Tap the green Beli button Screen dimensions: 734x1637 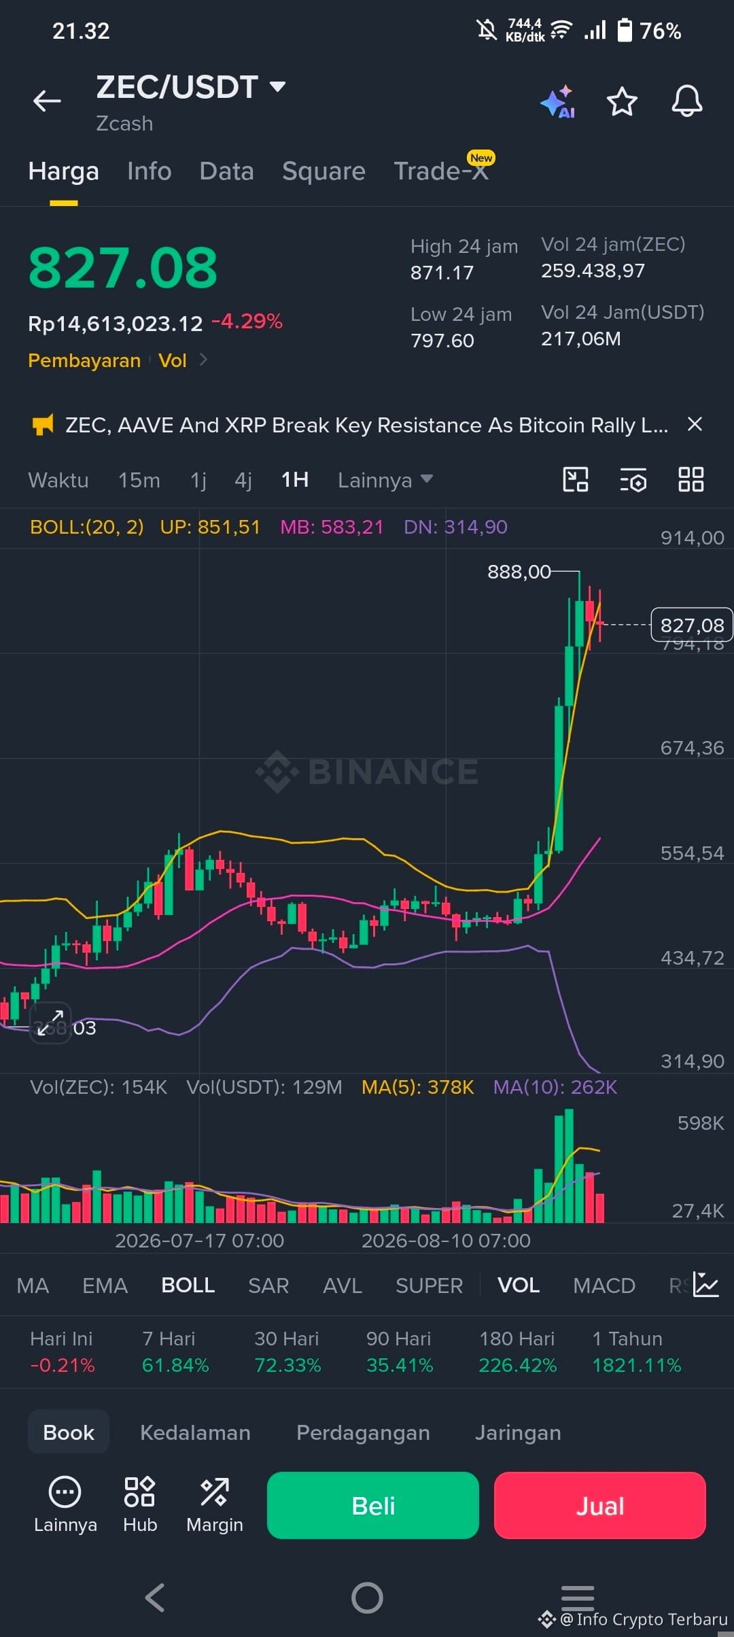point(373,1505)
